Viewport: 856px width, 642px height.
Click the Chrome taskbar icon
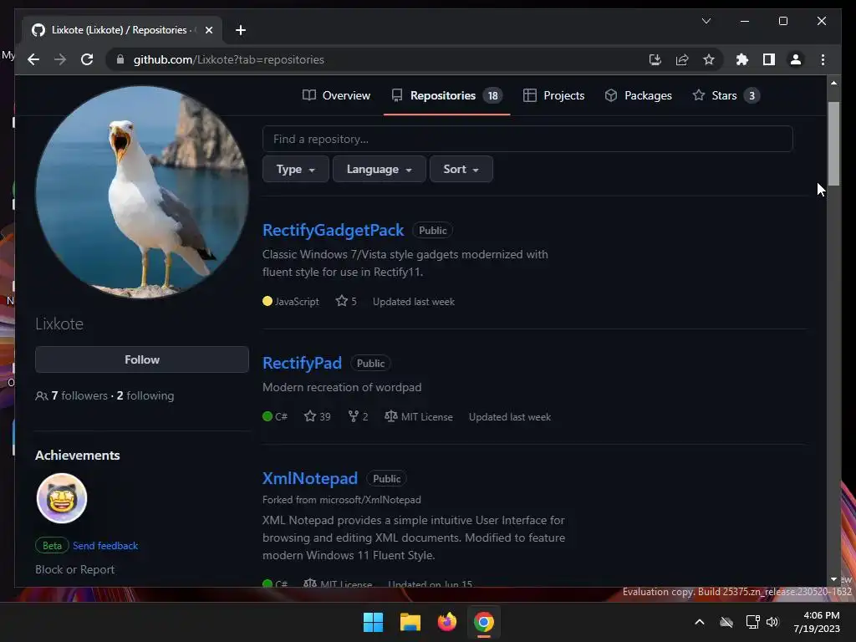[484, 622]
